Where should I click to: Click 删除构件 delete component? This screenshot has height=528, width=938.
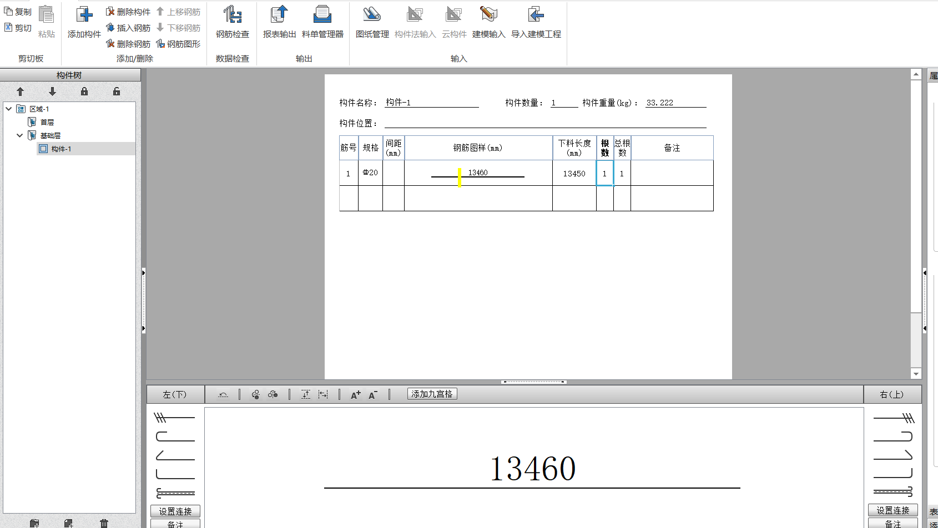click(128, 12)
